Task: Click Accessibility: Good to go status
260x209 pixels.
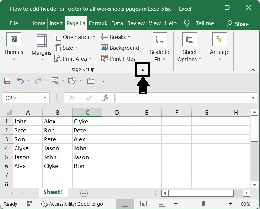Action: tap(72, 204)
